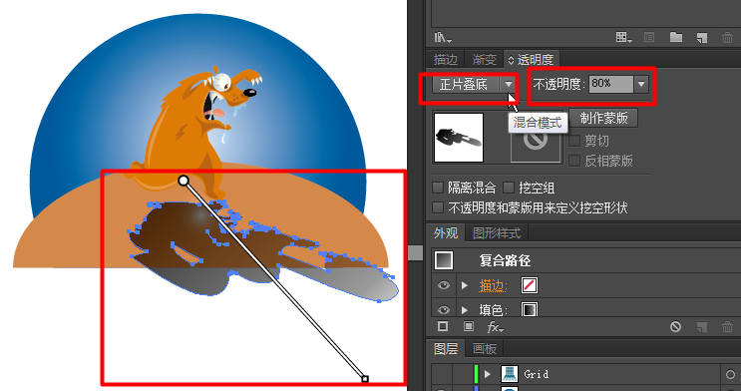This screenshot has width=741, height=391.
Task: Open the swatch libraries menu icon
Action: [443, 37]
